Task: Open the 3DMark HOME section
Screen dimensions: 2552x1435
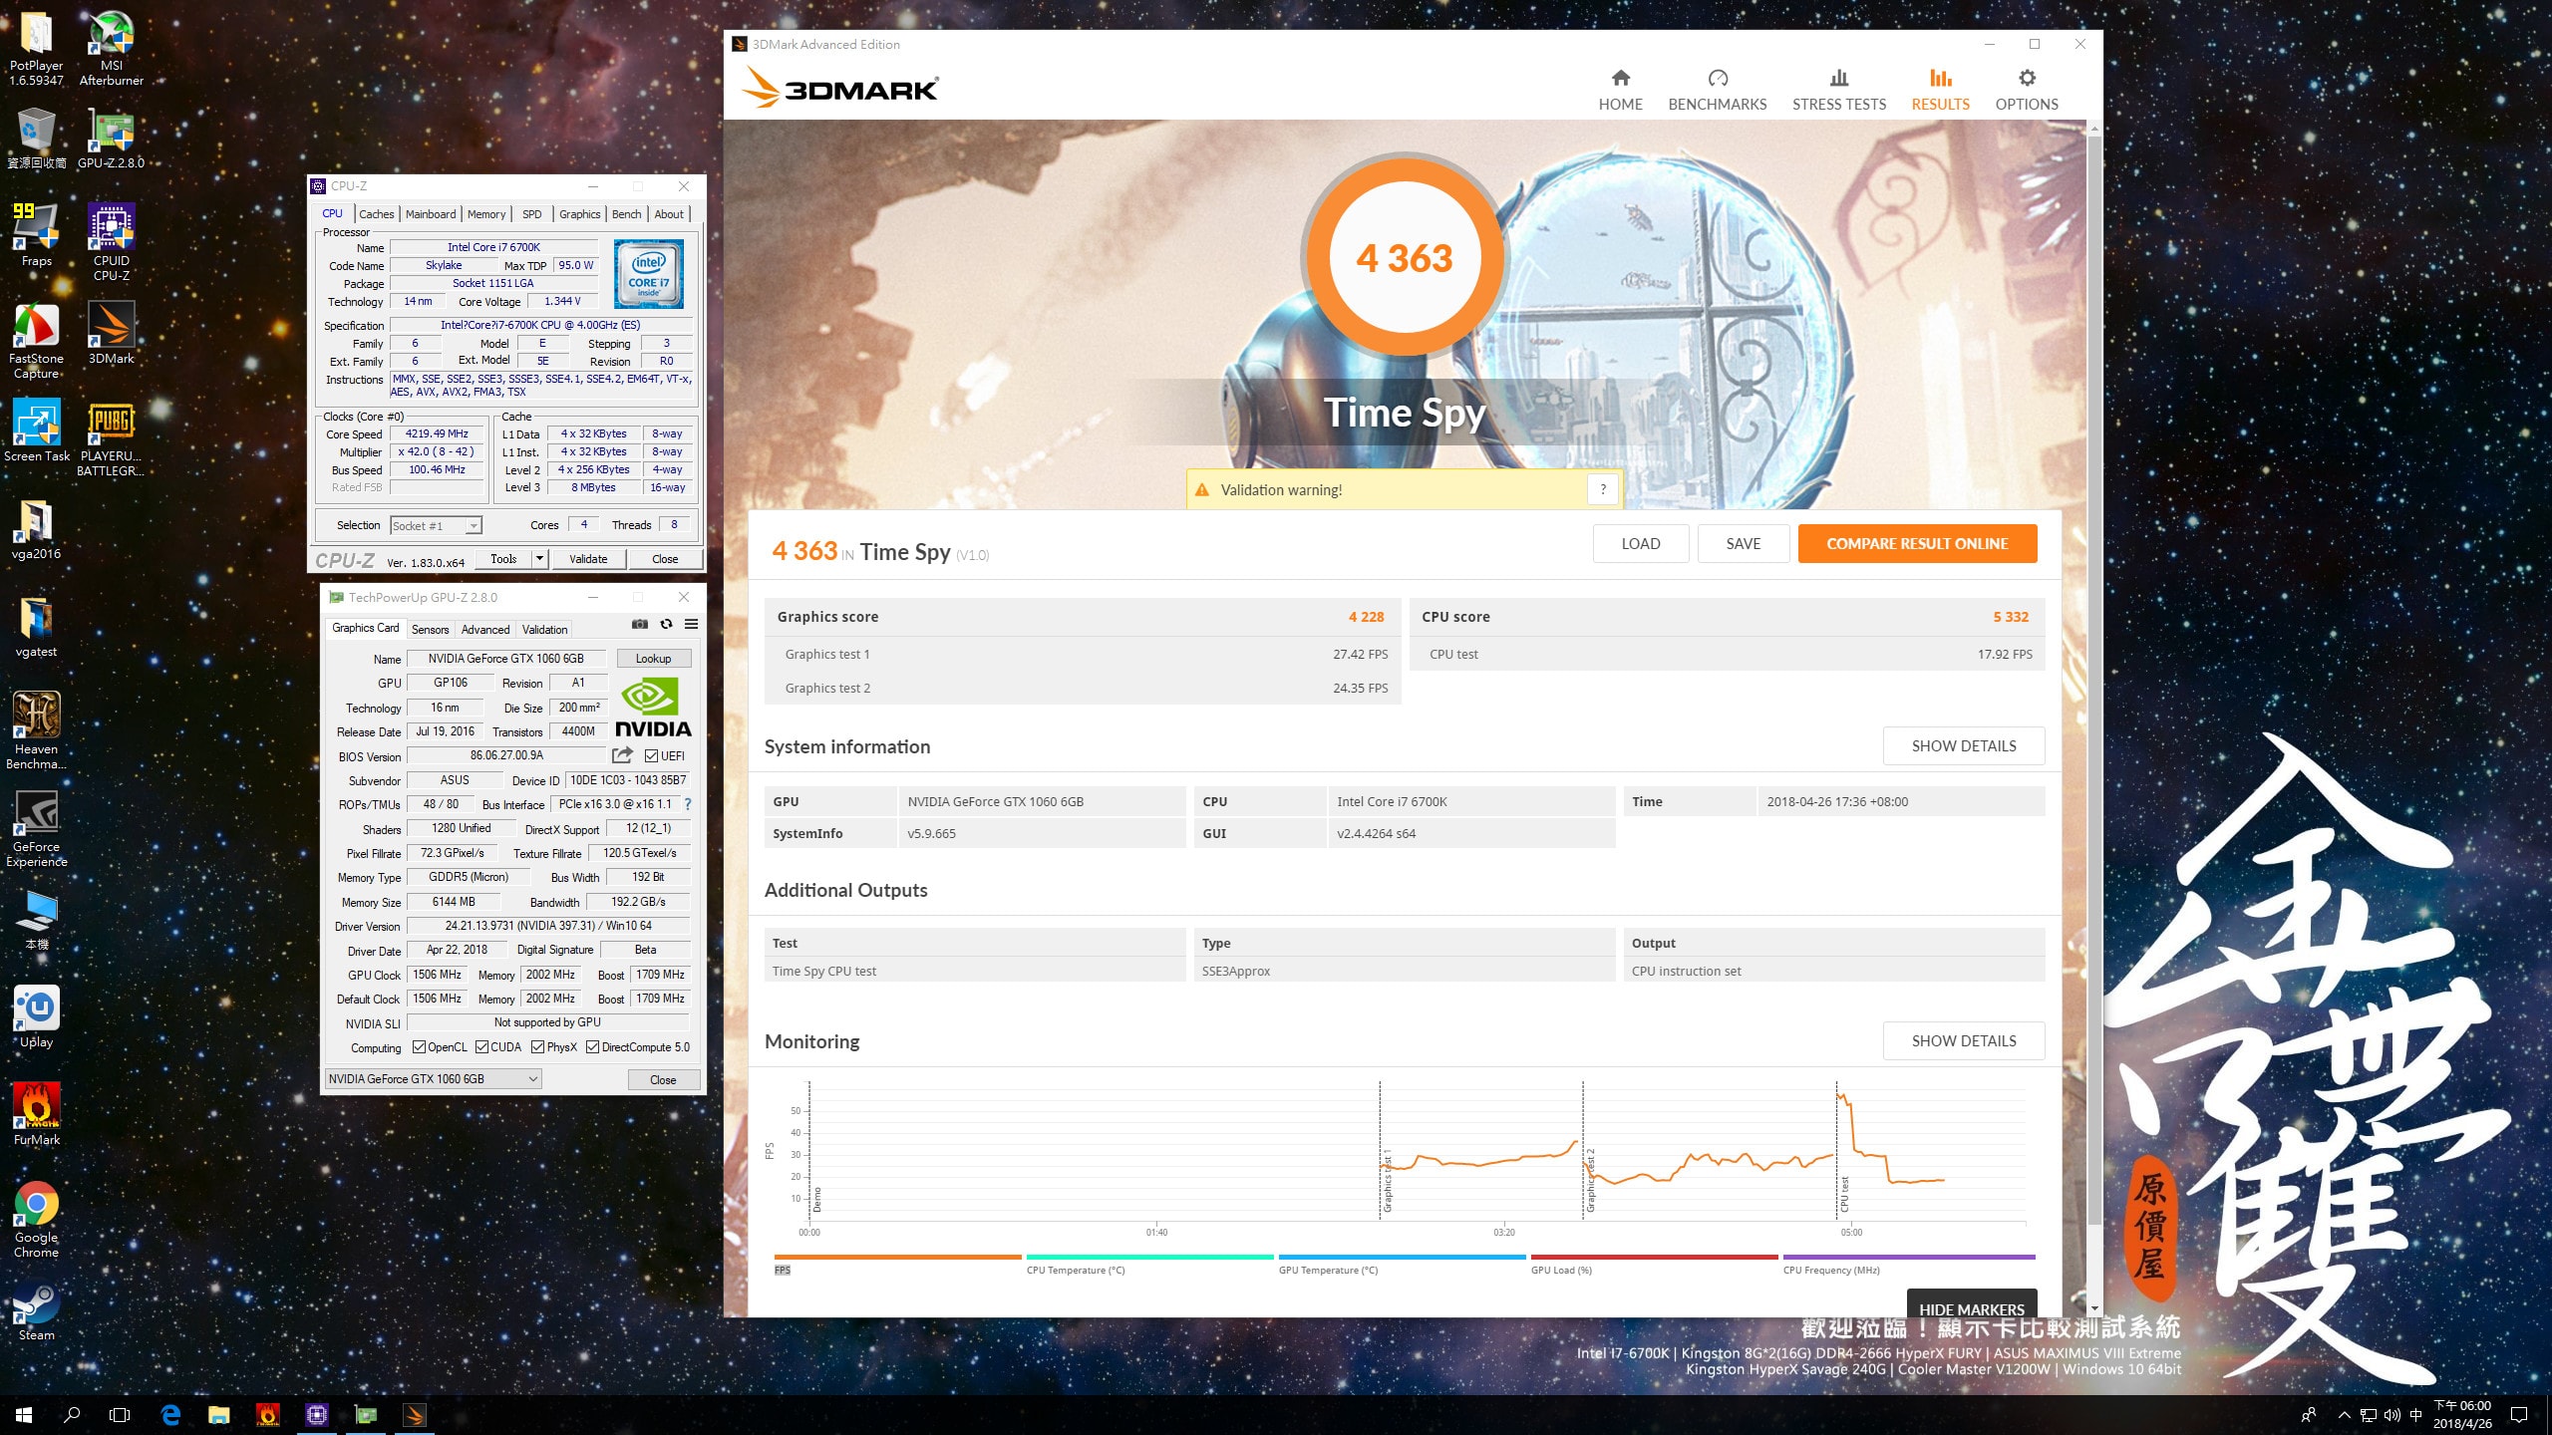Action: coord(1620,89)
